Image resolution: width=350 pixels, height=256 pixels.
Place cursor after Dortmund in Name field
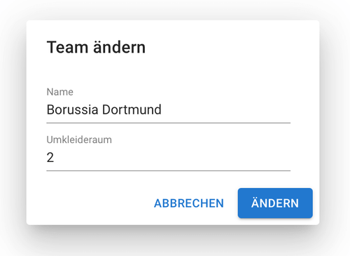click(x=162, y=109)
